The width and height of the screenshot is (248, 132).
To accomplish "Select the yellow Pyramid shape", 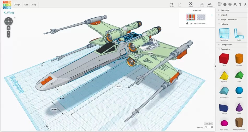I will [224, 76].
